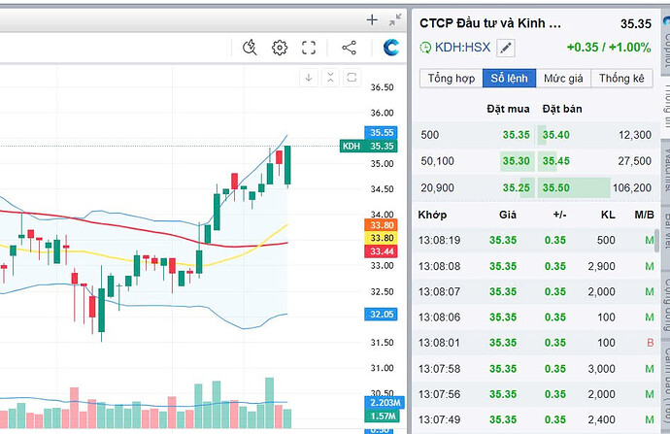Screen dimensions: 670x434
Task: Share the chart
Action: pos(350,48)
